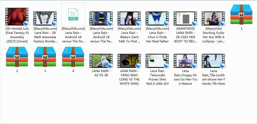Viewport: 257px width, 124px height.
Task: Select the [ManyVids] Stocking Lollipop video thumbnail
Action: (213, 18)
